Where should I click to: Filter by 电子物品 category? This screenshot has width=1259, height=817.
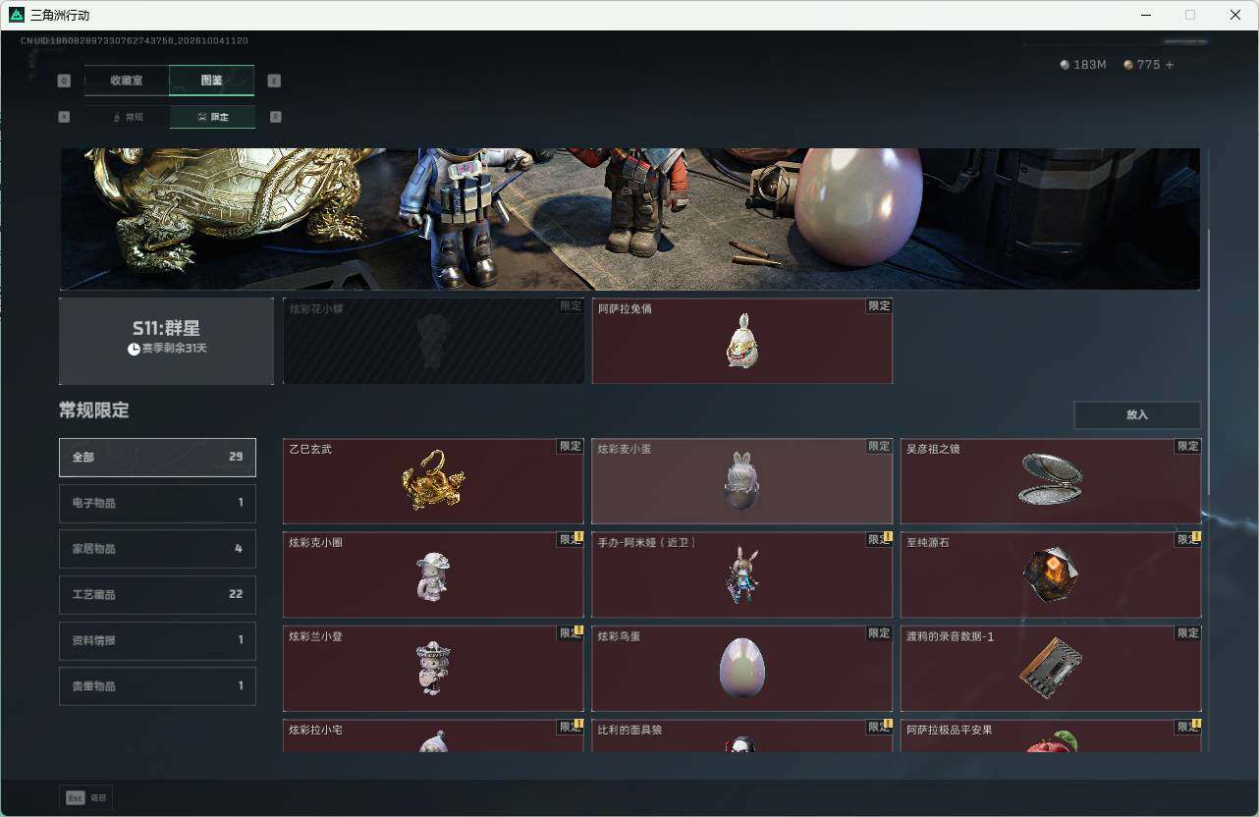157,503
